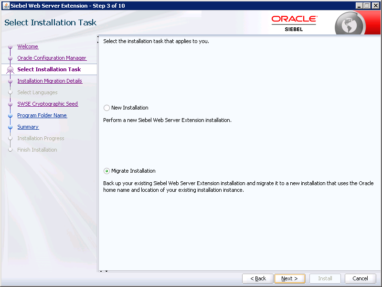This screenshot has width=382, height=287.
Task: Cancel the installation wizard
Action: click(361, 278)
